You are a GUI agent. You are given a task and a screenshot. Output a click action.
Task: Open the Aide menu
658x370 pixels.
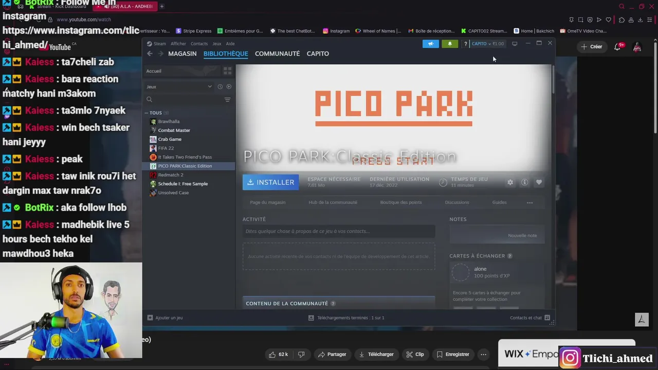[x=230, y=44]
